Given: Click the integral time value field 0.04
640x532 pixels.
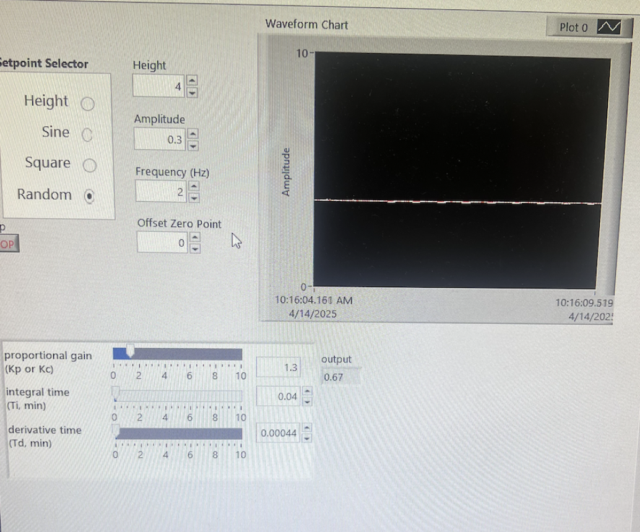Looking at the screenshot, I should tap(278, 396).
